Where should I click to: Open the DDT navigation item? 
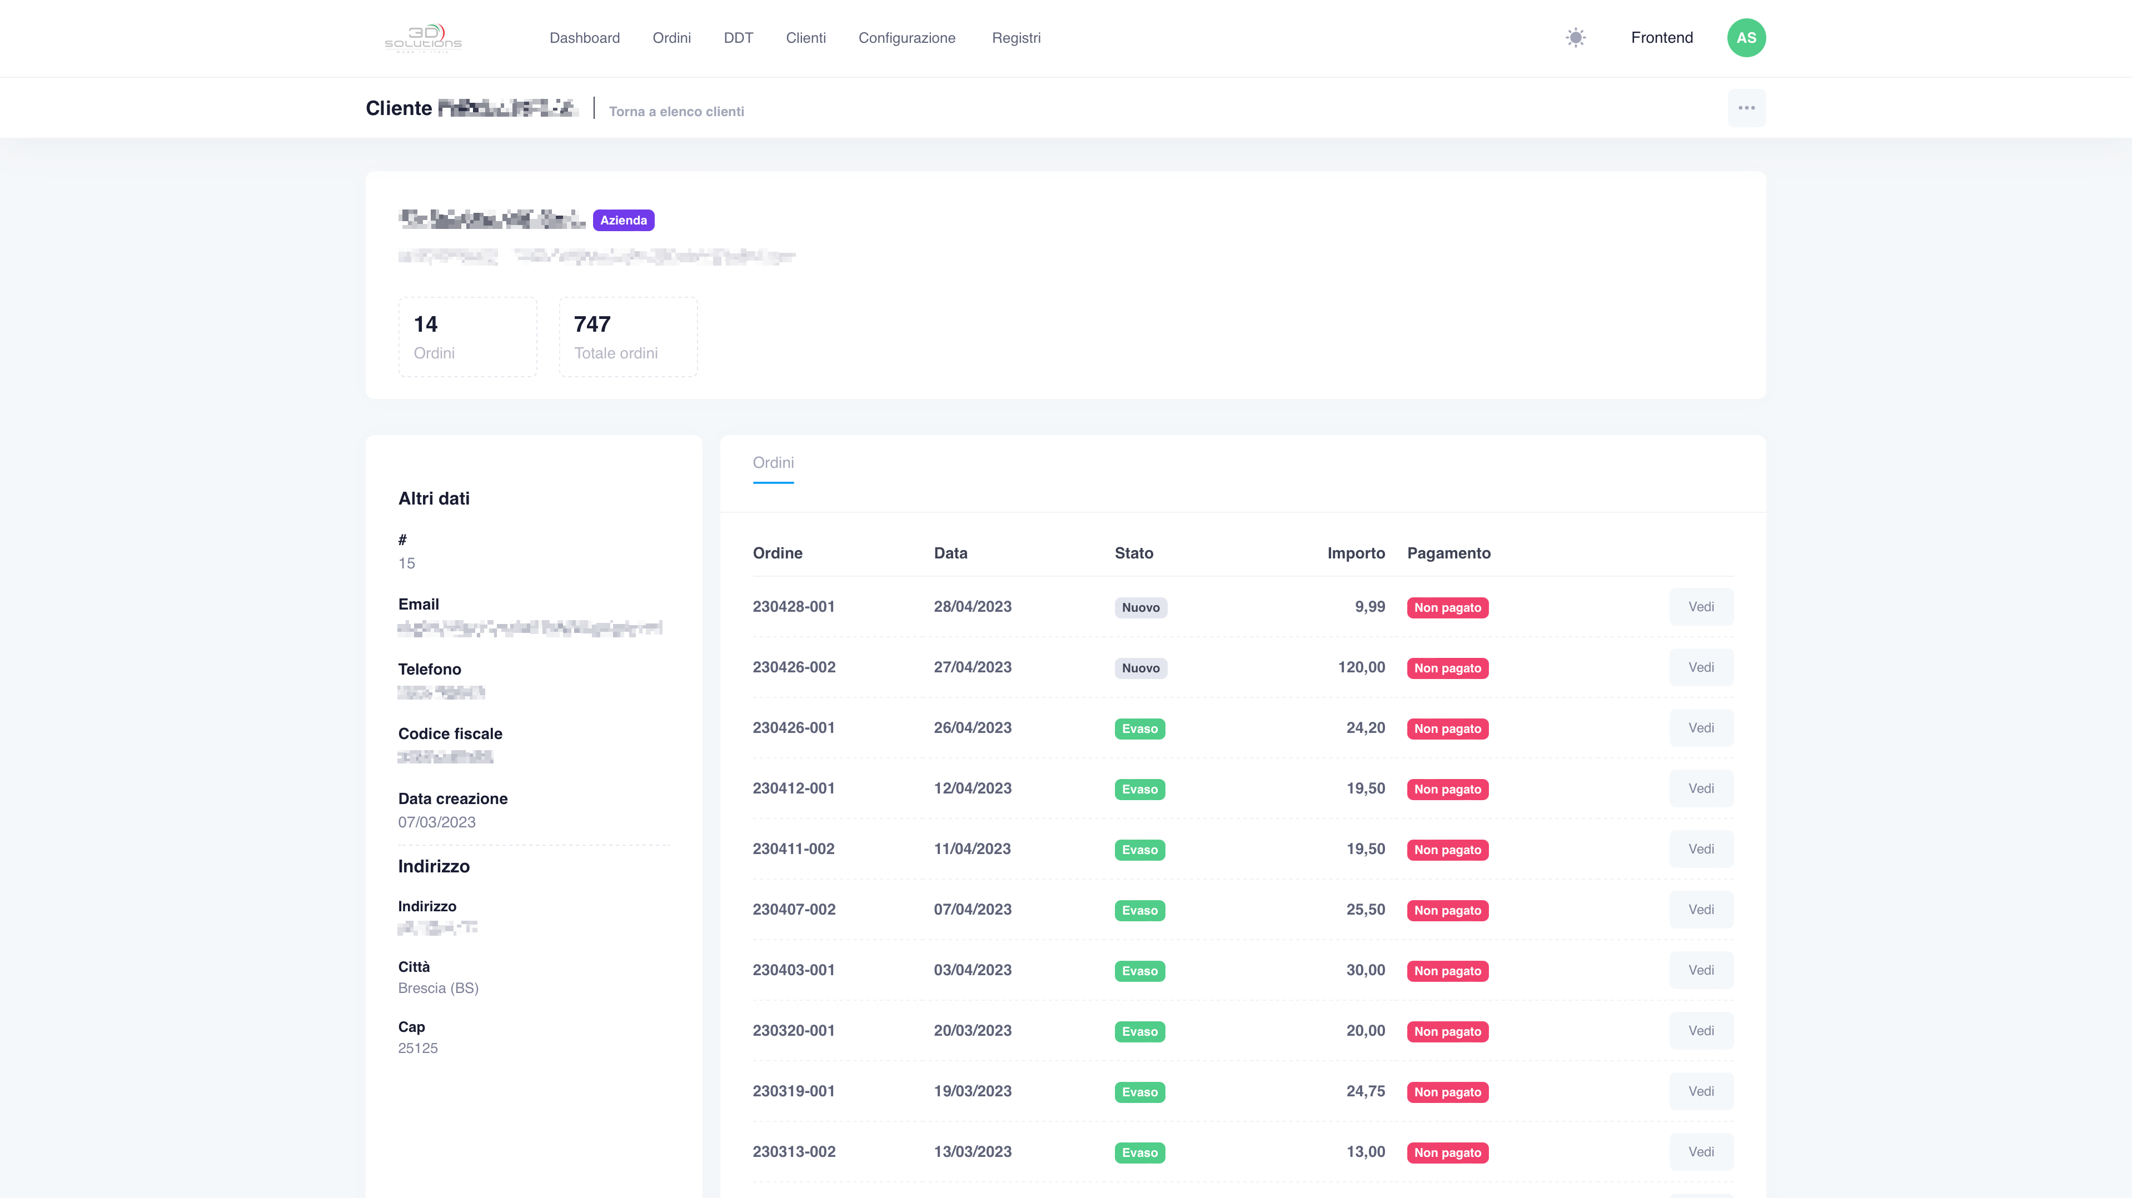tap(738, 38)
